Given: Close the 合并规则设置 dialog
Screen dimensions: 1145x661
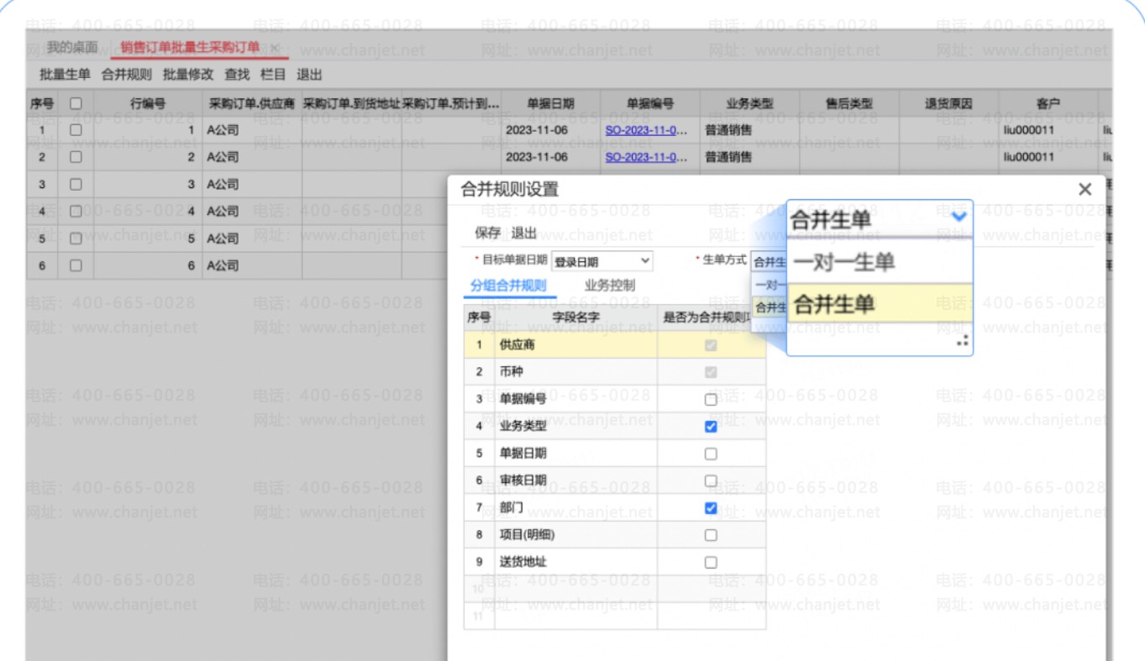Looking at the screenshot, I should pos(1085,189).
